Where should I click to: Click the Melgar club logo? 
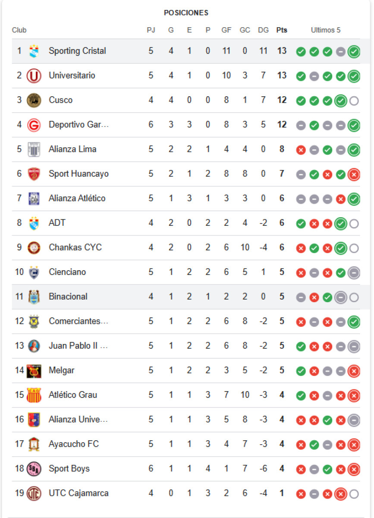pyautogui.click(x=34, y=371)
